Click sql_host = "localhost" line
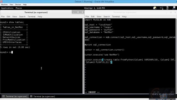177x100 pixels. click(x=98, y=25)
